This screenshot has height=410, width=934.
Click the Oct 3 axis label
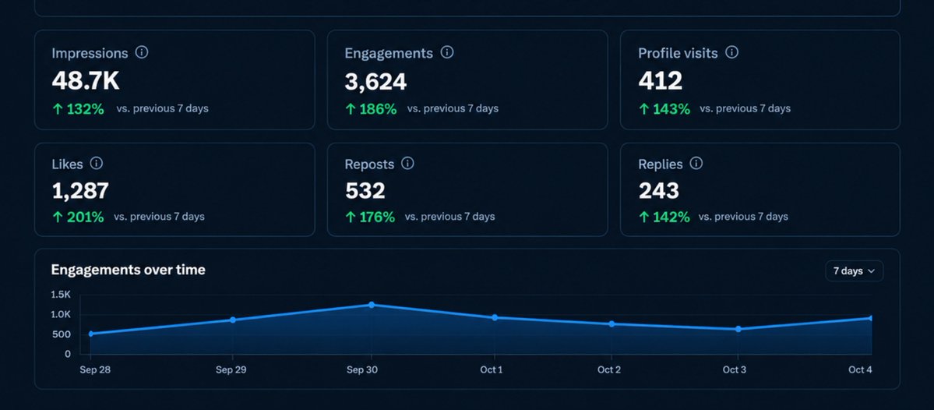pyautogui.click(x=735, y=370)
